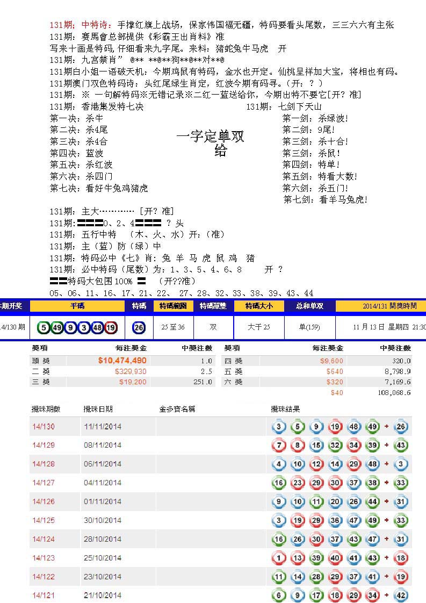The image size is (426, 603).
Task: Click green ball 32 in draw 14/129 row
Action: point(335,446)
